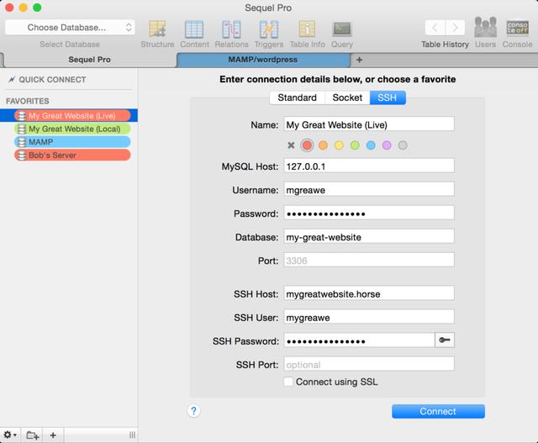Viewport: 538px width, 443px height.
Task: Open the Content view icon
Action: click(x=194, y=29)
